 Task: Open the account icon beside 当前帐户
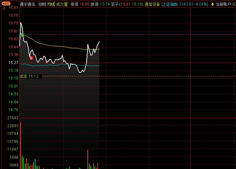tap(212, 5)
